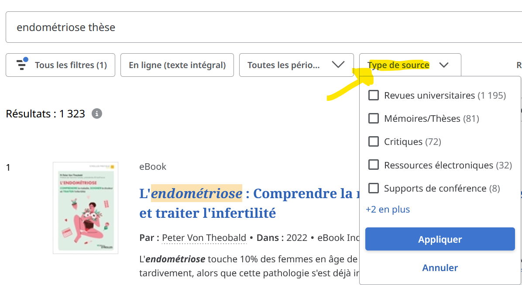
Task: Open the Tous les filtres panel
Action: 60,65
